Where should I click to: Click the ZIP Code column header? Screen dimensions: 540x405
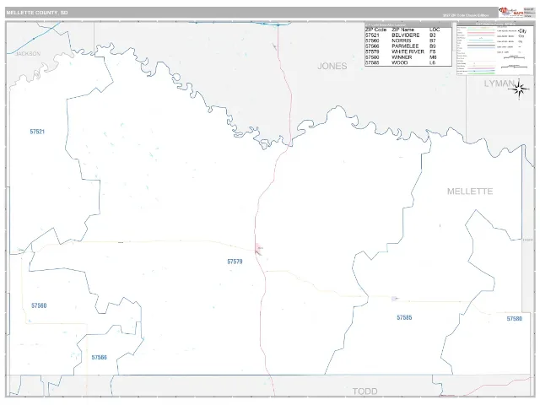(x=375, y=30)
